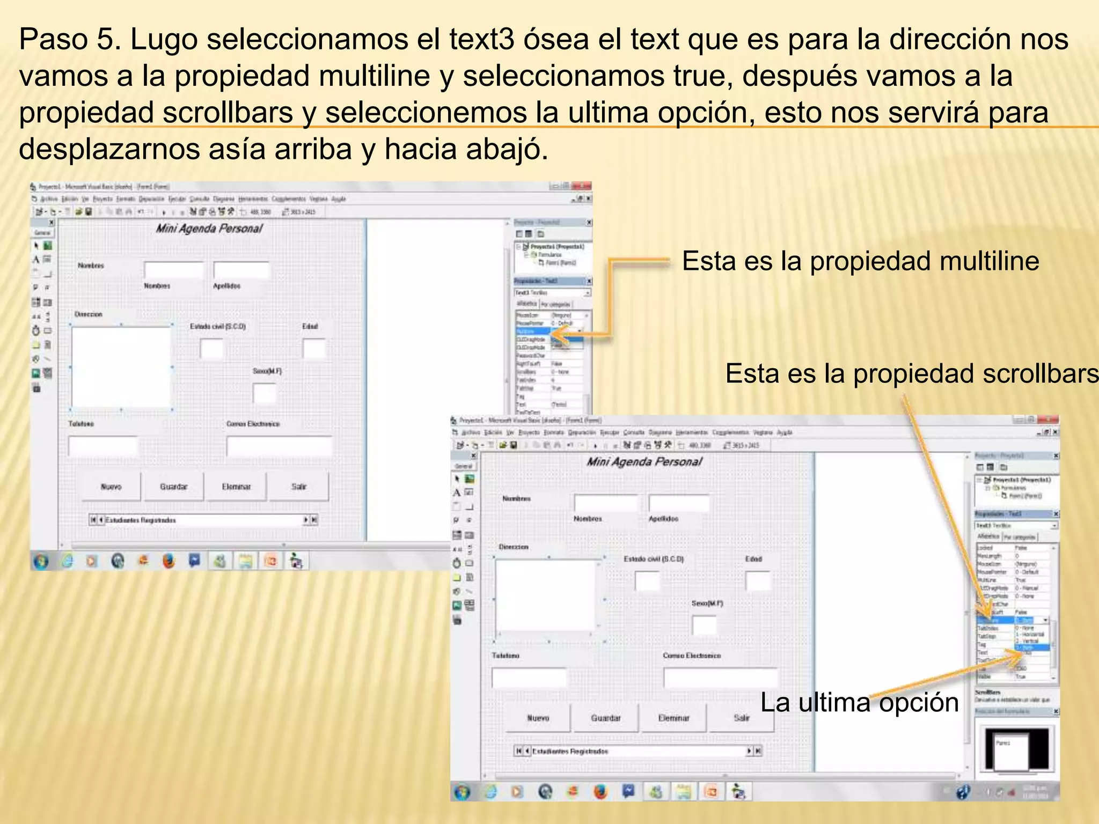1099x824 pixels.
Task: Select the TextBox tool in lower VB toolbox
Action: (x=470, y=492)
